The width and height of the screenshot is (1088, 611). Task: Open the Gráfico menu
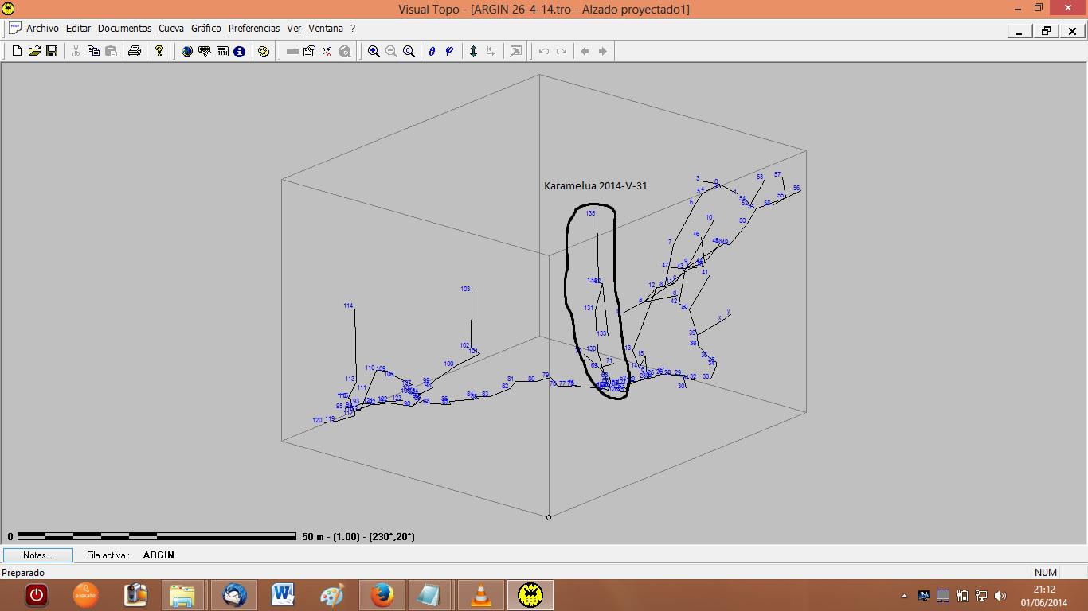point(205,29)
